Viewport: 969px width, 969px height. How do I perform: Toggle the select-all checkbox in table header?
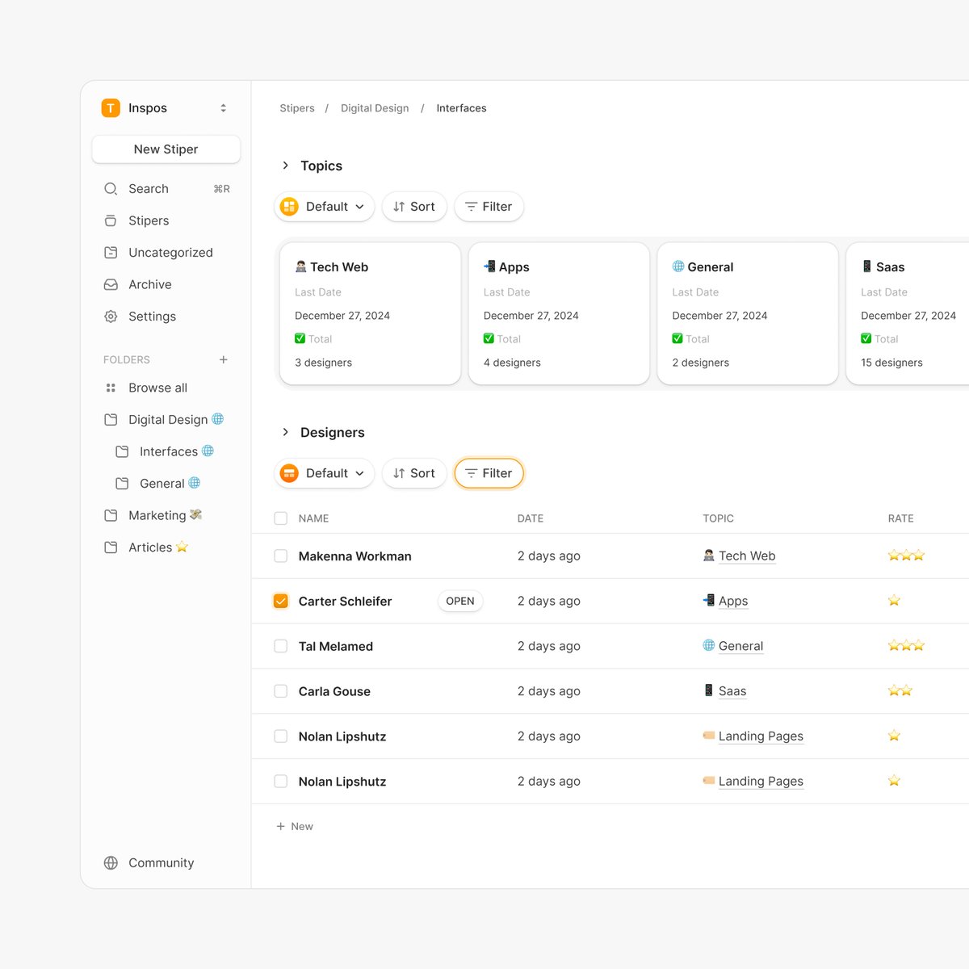click(x=281, y=518)
